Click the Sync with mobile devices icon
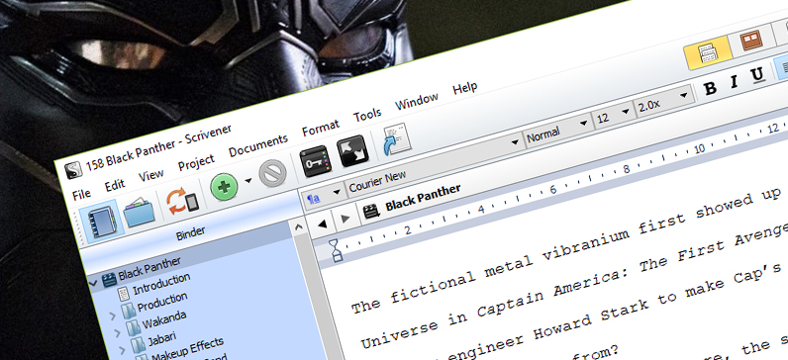The image size is (788, 360). point(183,201)
